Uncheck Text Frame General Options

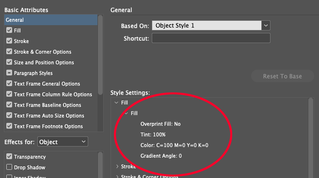click(9, 83)
